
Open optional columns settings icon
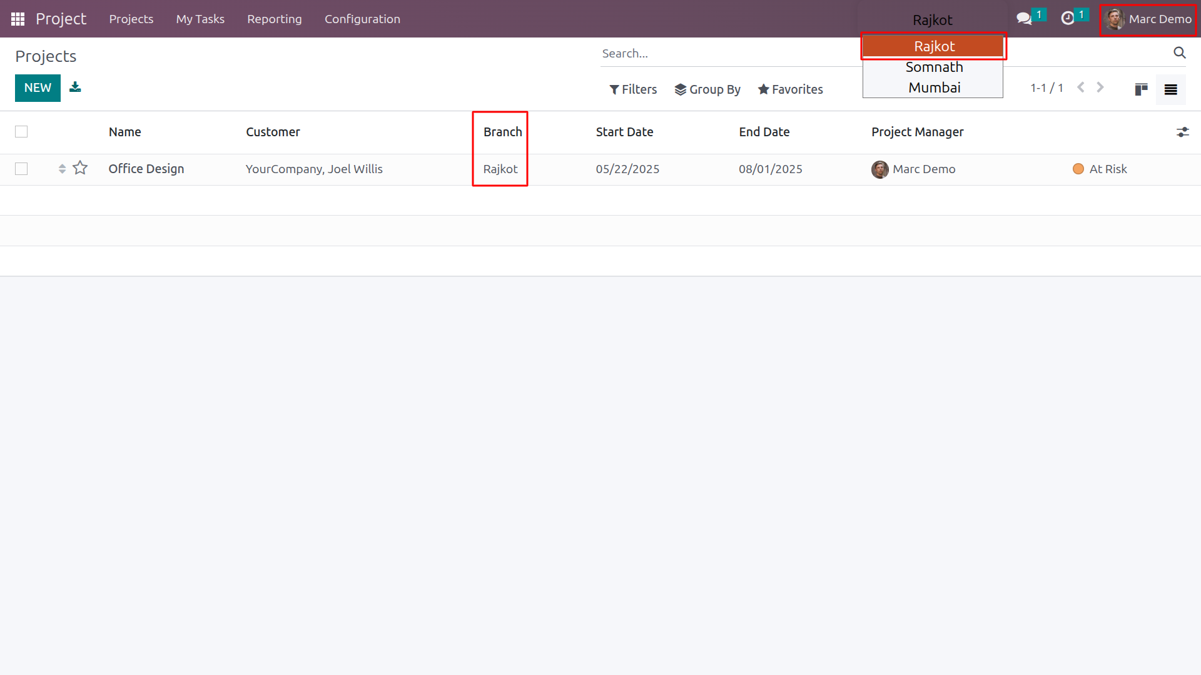pos(1182,132)
